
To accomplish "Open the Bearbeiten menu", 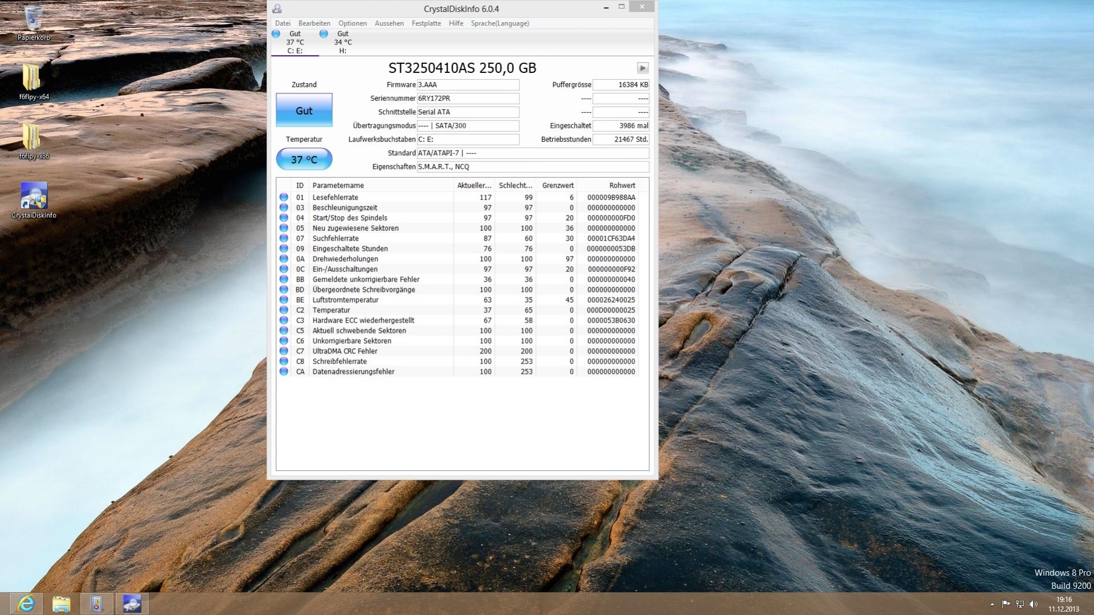I will click(x=314, y=23).
